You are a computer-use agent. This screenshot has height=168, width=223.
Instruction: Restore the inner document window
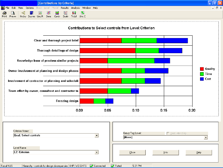coord(217,8)
